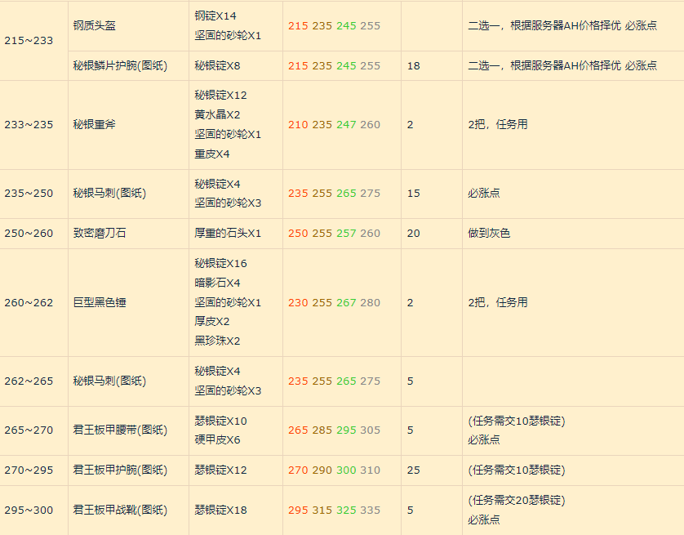Viewport: 684px width, 535px height.
Task: Open the 巨型黑色锤 item entry
Action: (100, 302)
